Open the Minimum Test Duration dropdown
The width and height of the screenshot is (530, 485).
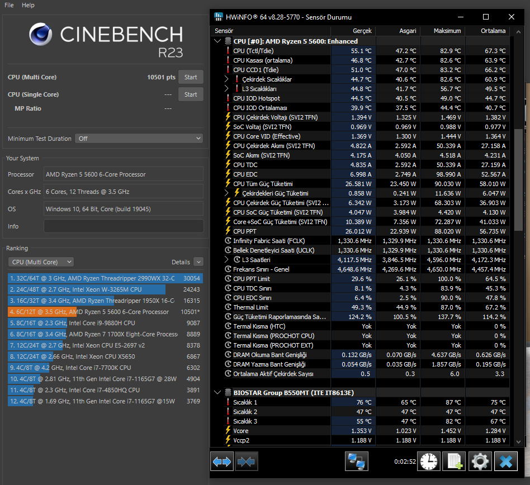(x=139, y=139)
